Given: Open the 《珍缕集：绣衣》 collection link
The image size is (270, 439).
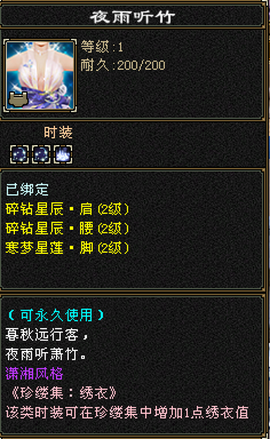Looking at the screenshot, I should 63,393.
